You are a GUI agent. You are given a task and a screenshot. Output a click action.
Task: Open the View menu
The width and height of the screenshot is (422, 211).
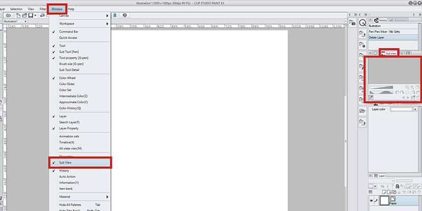point(31,9)
